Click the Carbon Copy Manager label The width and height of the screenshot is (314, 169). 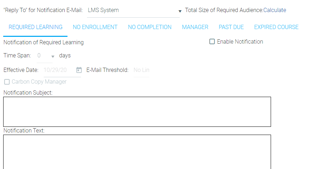(x=39, y=82)
